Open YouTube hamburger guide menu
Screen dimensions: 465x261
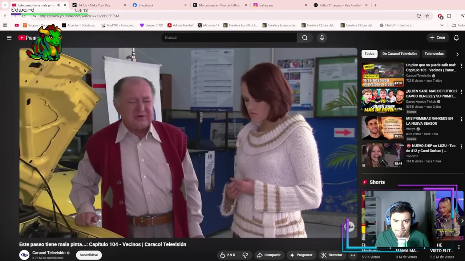pyautogui.click(x=9, y=38)
